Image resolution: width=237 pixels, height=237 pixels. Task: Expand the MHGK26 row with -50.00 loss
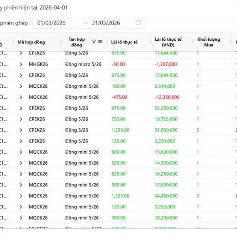click(x=21, y=64)
